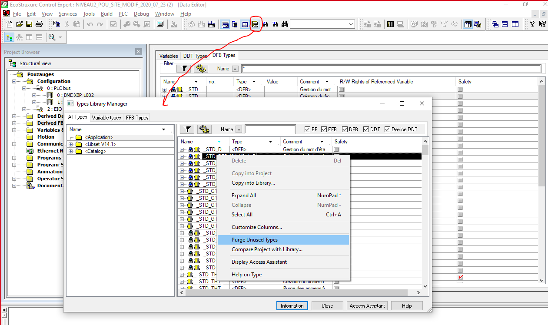Screen dimensions: 548x325
Task: Click the Data Editor table toolbar icon
Action: 245,24
